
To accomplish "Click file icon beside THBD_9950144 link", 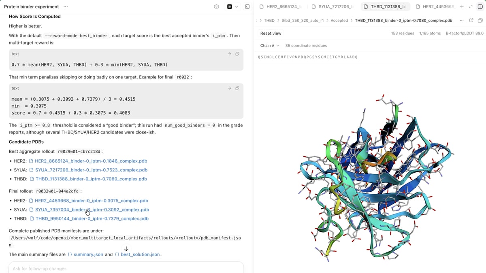I will click(32, 218).
